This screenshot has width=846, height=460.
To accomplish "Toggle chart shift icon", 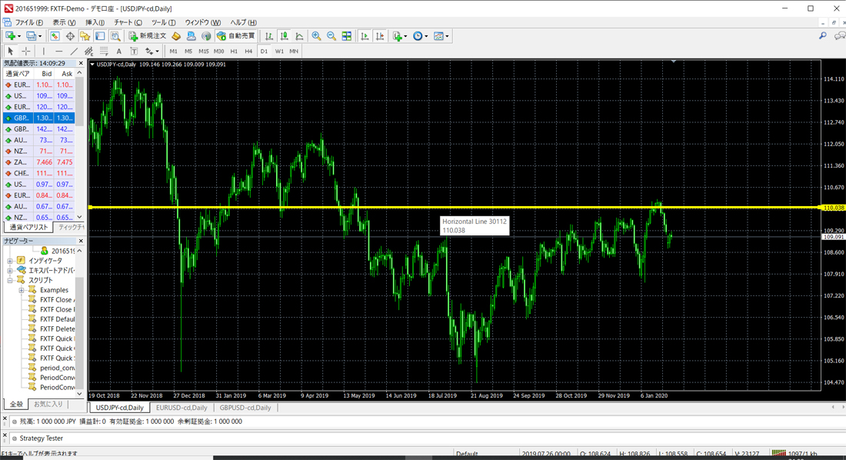I will click(380, 36).
